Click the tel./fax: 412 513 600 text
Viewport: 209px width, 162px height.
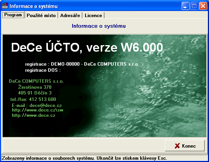[33, 99]
